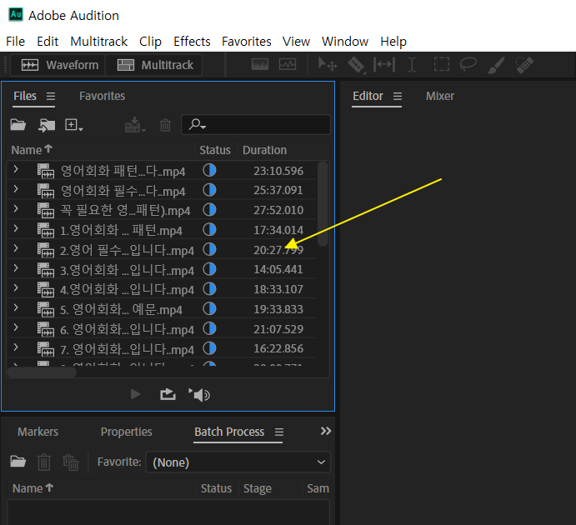Click Open File folder icon in Files panel
Viewport: 576px width, 525px height.
coord(18,125)
